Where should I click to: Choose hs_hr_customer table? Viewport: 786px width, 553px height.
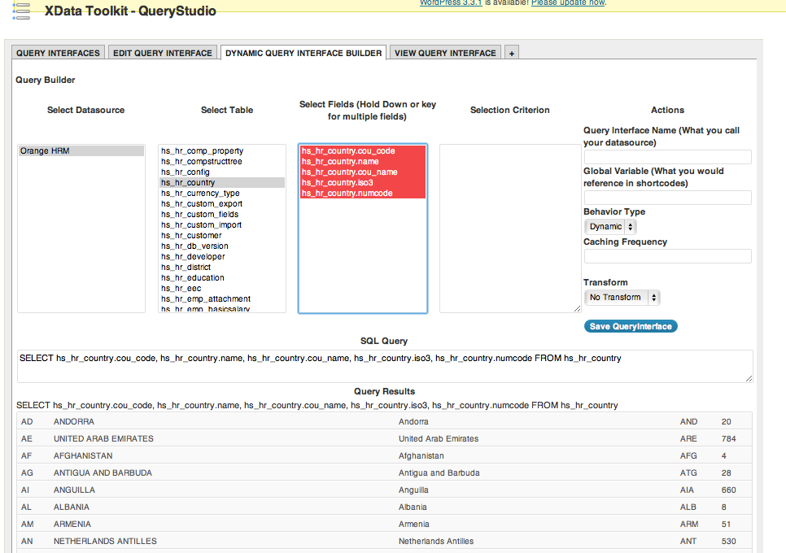[222, 235]
